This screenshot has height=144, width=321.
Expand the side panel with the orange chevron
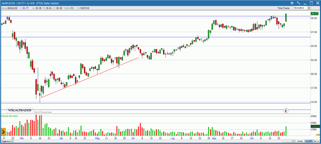click(x=3, y=132)
